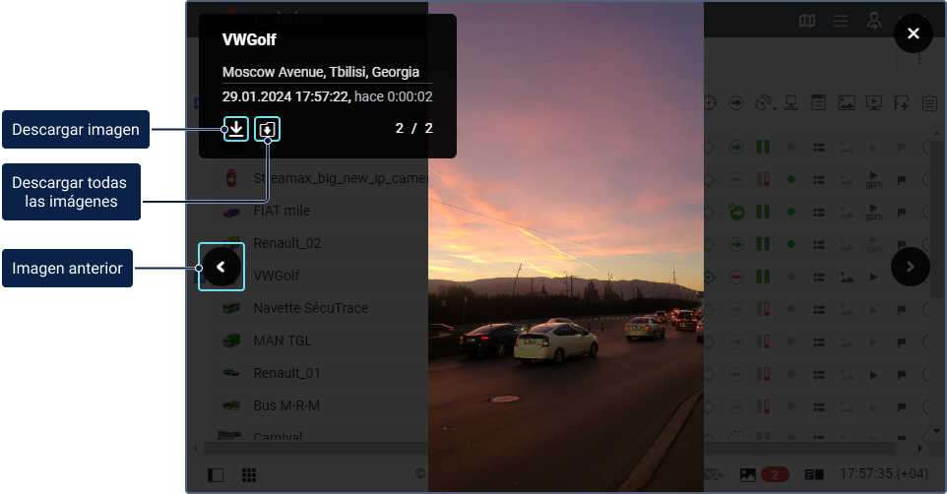The width and height of the screenshot is (947, 494).
Task: Close the image viewer
Action: tap(914, 33)
